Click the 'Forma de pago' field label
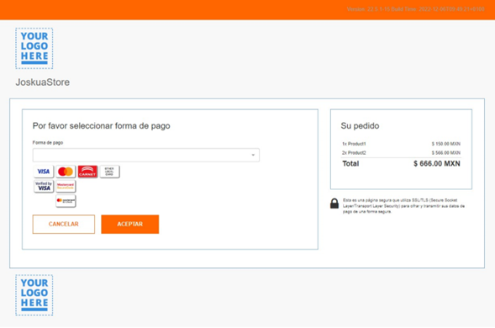495x328 pixels. pos(48,142)
